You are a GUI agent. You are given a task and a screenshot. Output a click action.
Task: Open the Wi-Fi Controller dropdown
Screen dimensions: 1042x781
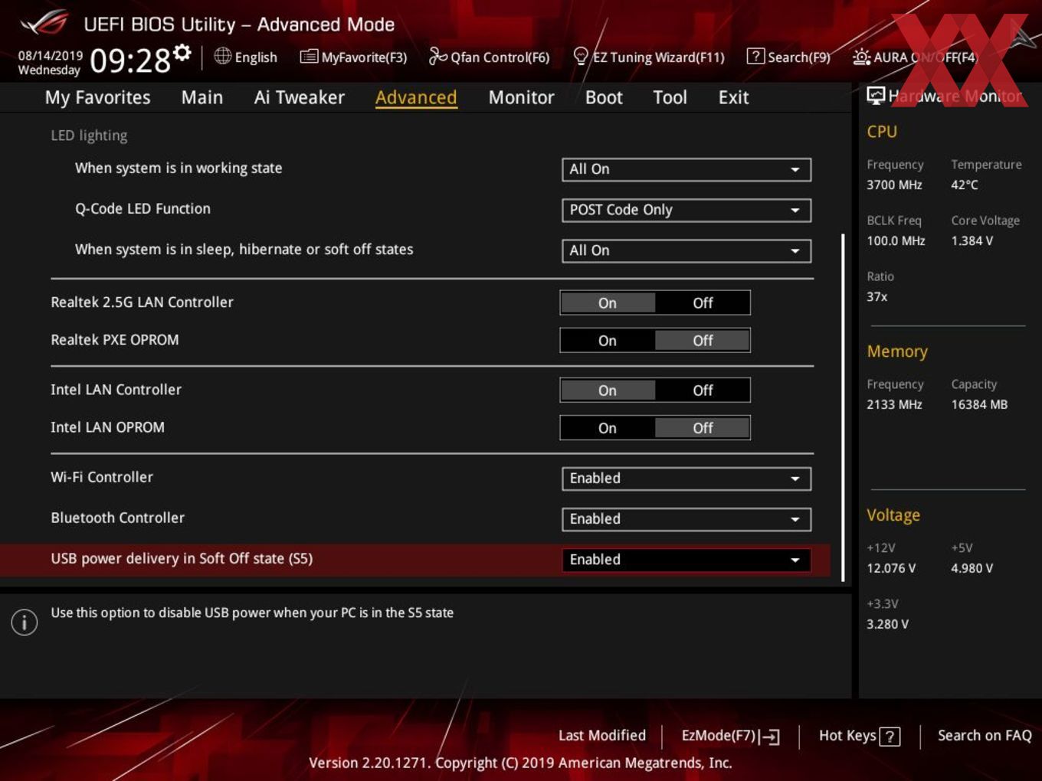[x=686, y=479]
